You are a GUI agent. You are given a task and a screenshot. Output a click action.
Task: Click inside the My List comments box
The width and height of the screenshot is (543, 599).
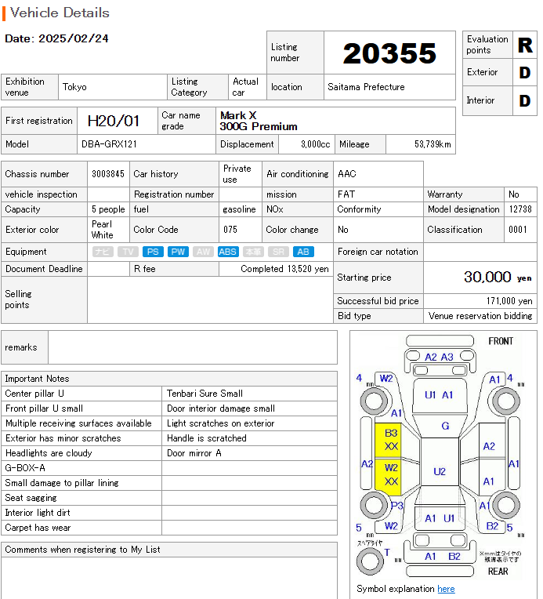(x=169, y=578)
